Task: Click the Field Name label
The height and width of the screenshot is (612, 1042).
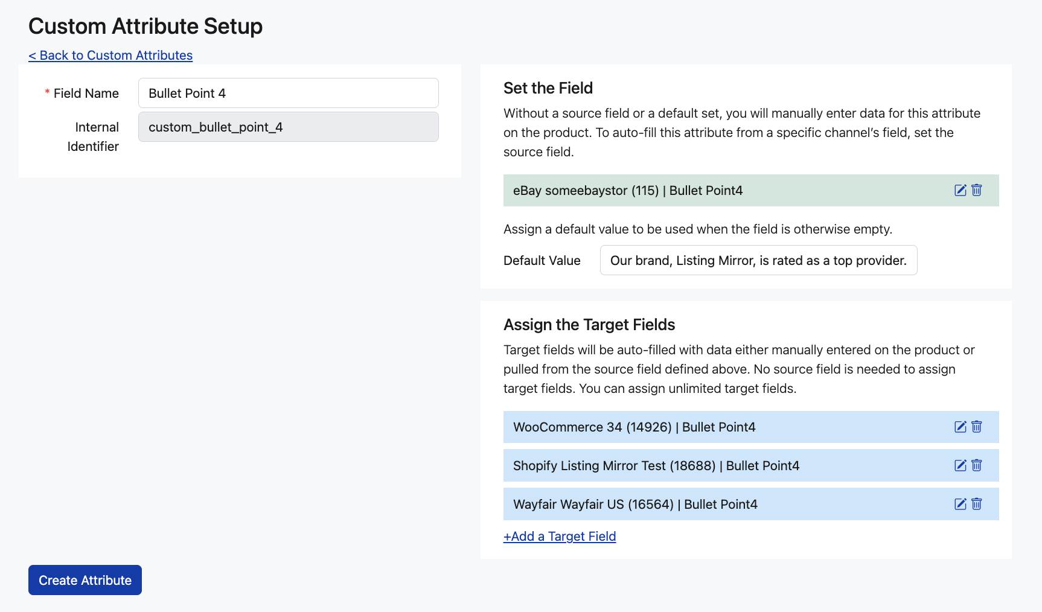Action: tap(86, 94)
